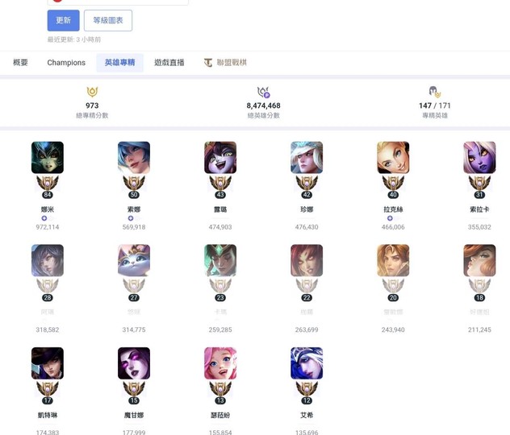Click the purple token icon below 娜米
The image size is (510, 435).
coord(44,218)
